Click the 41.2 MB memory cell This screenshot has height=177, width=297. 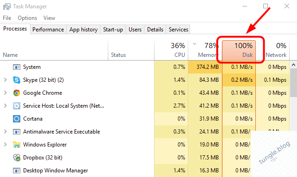pos(205,106)
